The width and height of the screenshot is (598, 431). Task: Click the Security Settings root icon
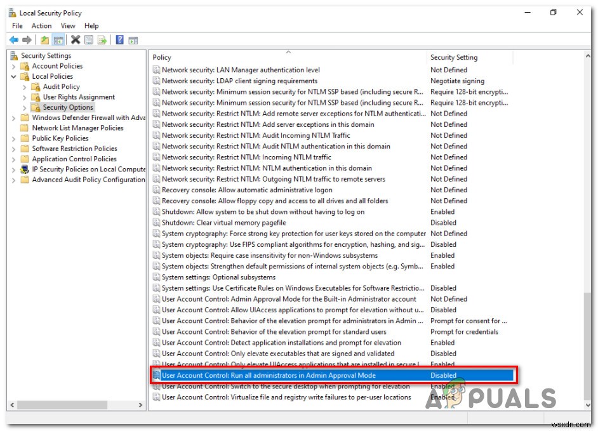tap(14, 56)
